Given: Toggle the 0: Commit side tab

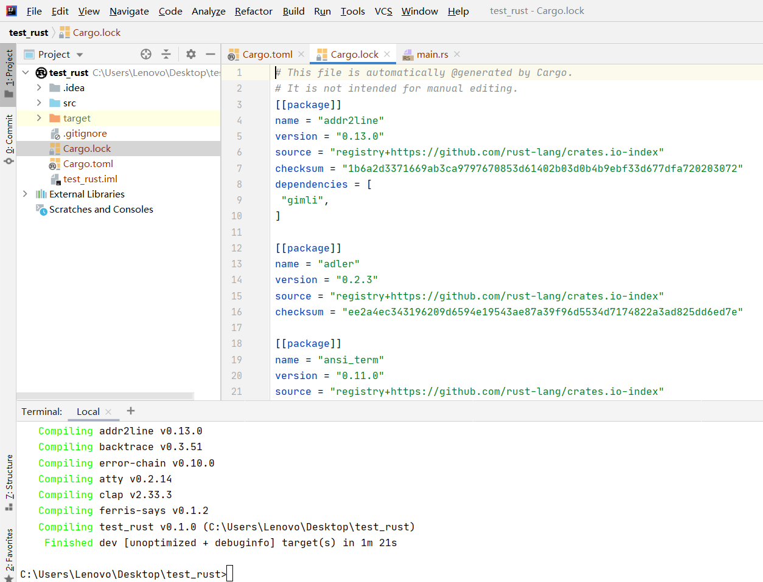Looking at the screenshot, I should click(9, 139).
